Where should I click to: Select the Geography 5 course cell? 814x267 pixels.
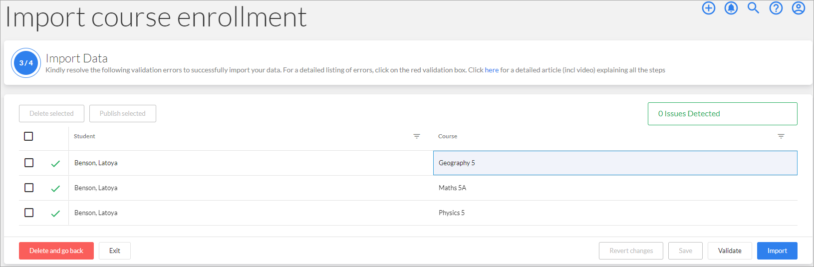[615, 163]
